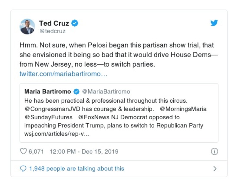Click the 12:00 PM - Dec 15, 2019 timestamp

click(84, 151)
